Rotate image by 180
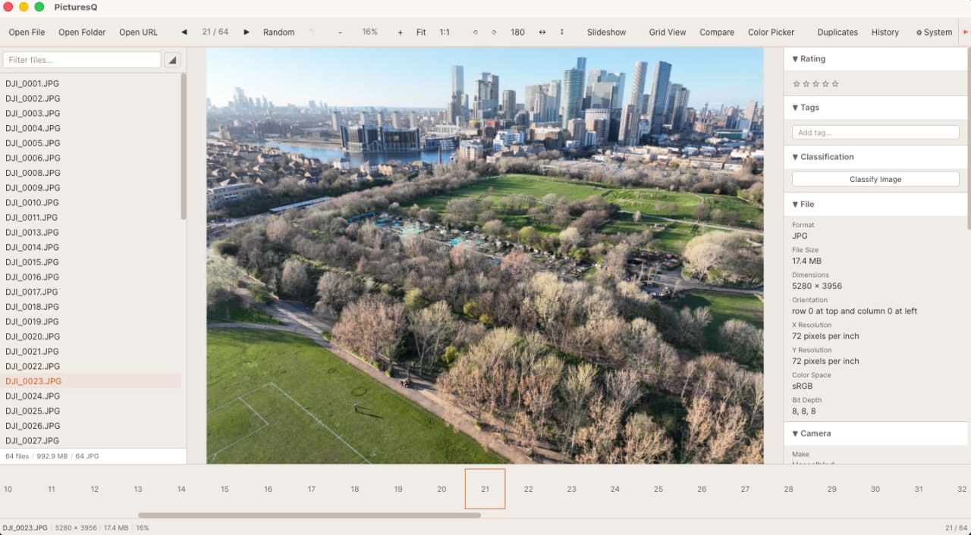The width and height of the screenshot is (971, 535). pos(517,32)
